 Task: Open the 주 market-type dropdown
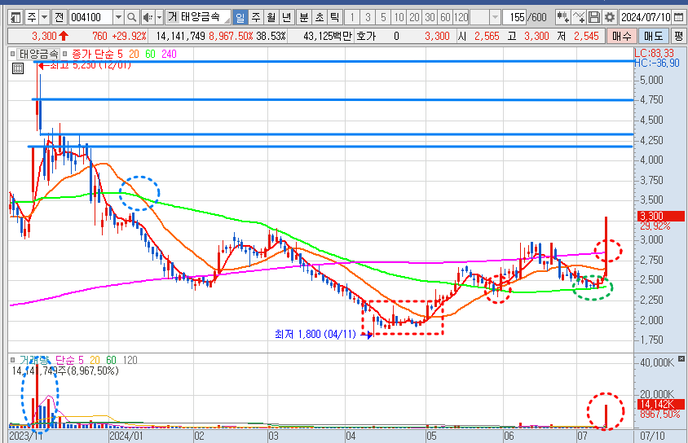click(x=44, y=18)
